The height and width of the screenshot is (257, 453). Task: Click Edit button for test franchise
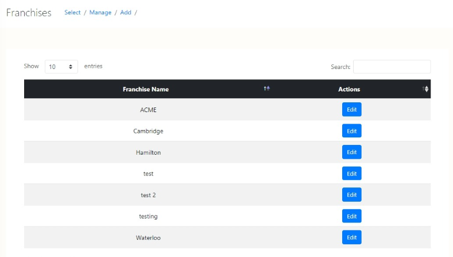pos(351,174)
